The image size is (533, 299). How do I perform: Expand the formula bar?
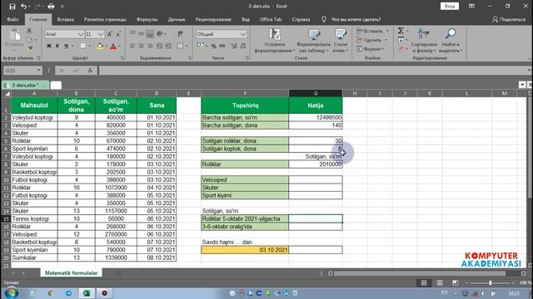click(530, 70)
